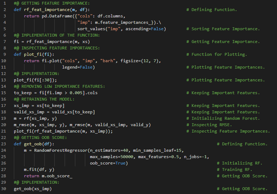Screen dimensions: 277x194
Task: Click line number 23 in the gutter
Action: [4, 144]
